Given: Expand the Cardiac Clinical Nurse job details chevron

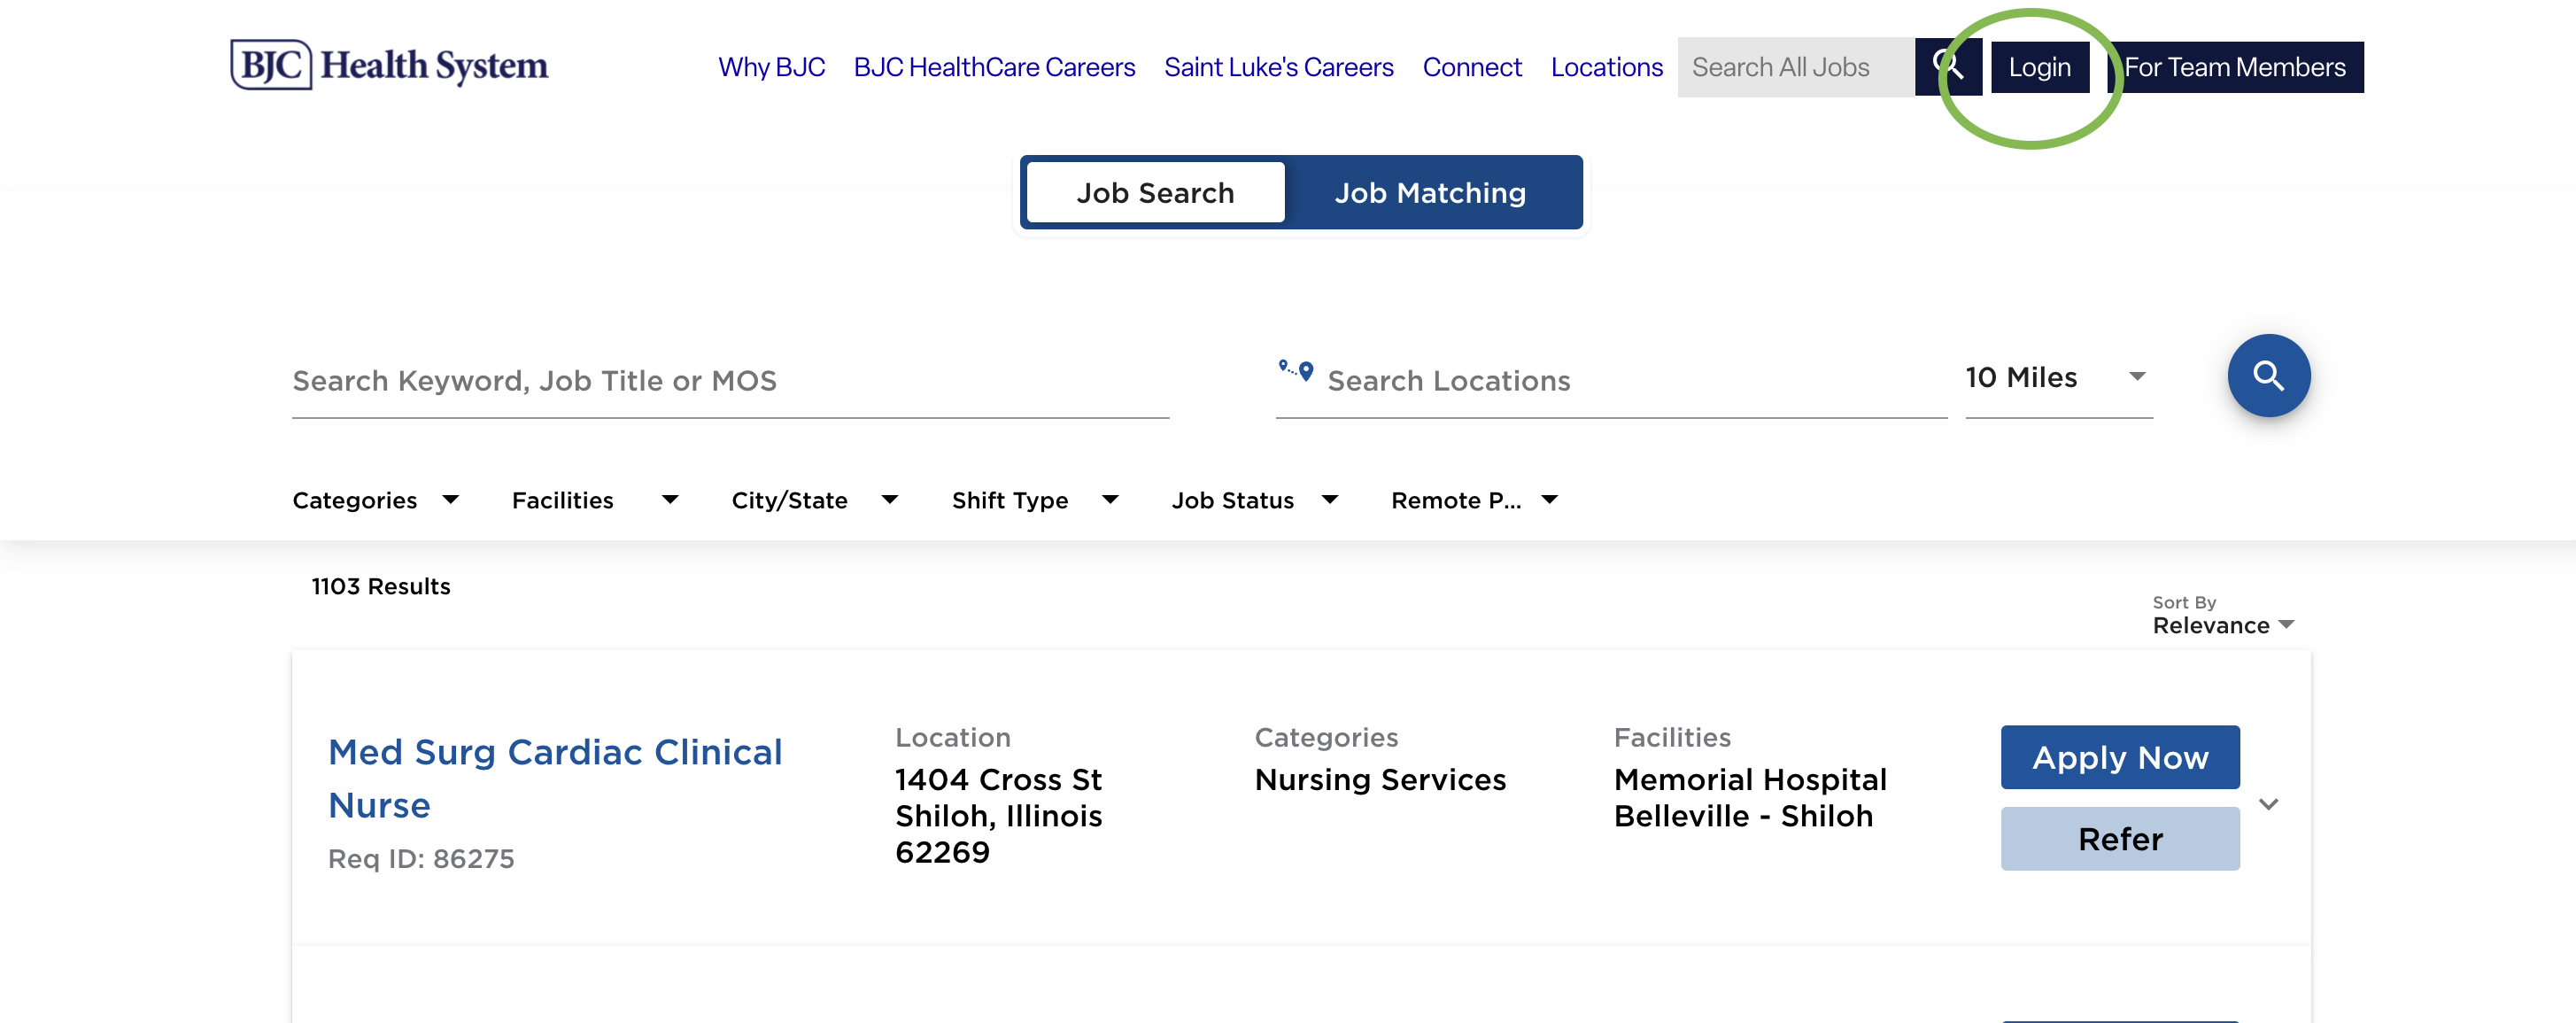Looking at the screenshot, I should point(2267,804).
